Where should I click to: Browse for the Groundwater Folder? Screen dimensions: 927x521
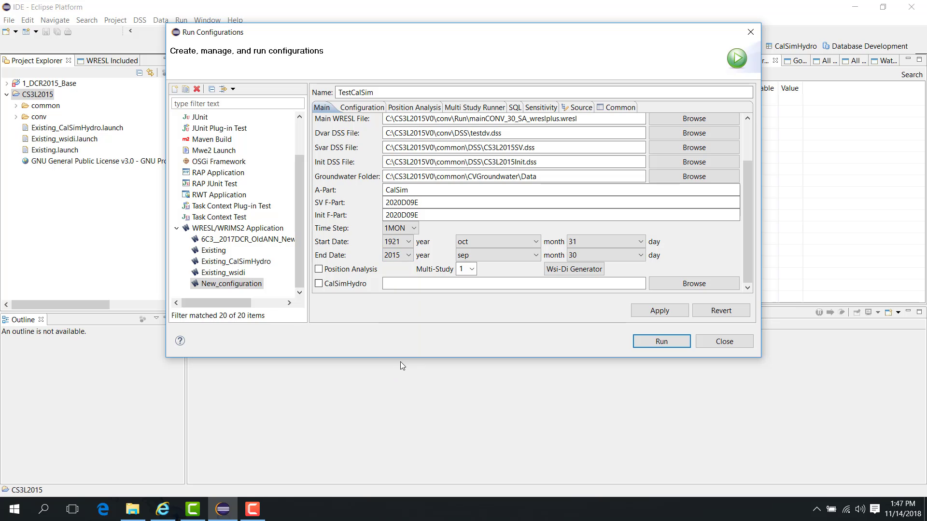pos(694,177)
